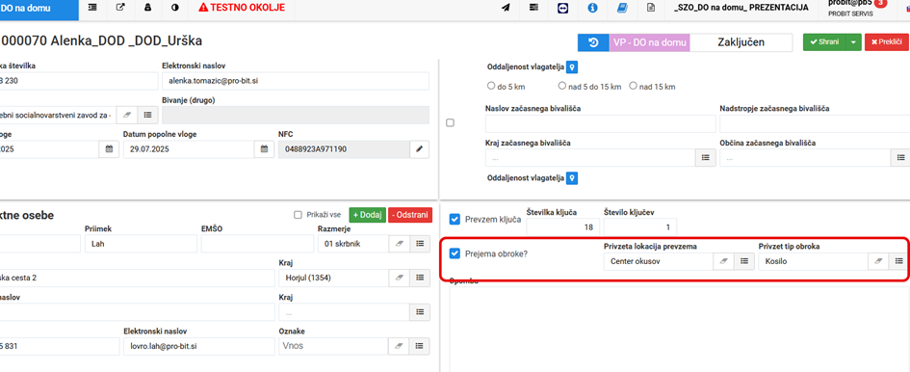Image resolution: width=910 pixels, height=372 pixels.
Task: Click the empty EMŠO input field
Action: coord(257,244)
